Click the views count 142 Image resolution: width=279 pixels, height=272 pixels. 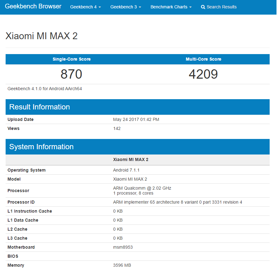pyautogui.click(x=117, y=128)
